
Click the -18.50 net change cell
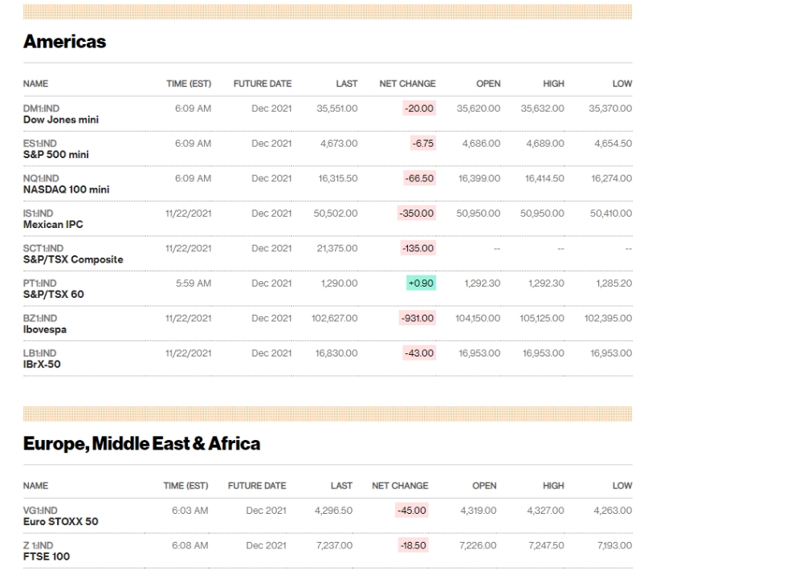[x=413, y=545]
